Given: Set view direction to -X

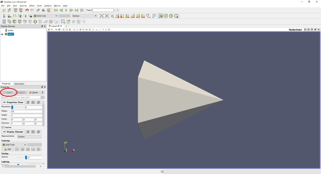Looking at the screenshot, I should click(122, 16).
